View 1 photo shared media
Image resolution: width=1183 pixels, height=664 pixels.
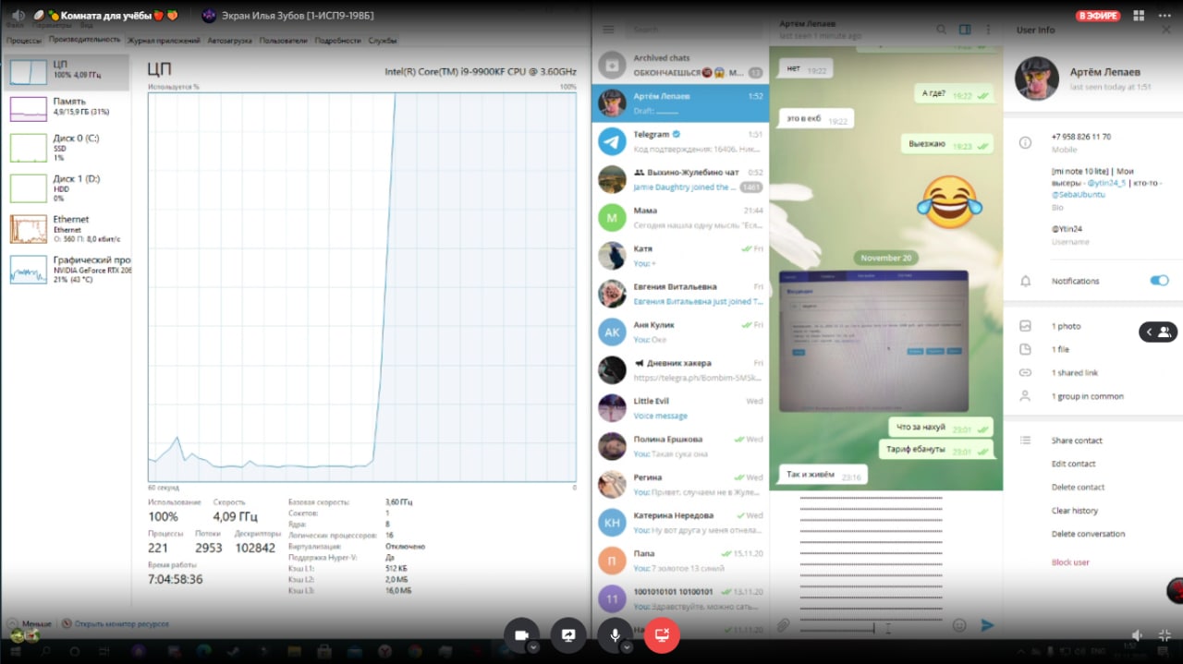pos(1066,326)
